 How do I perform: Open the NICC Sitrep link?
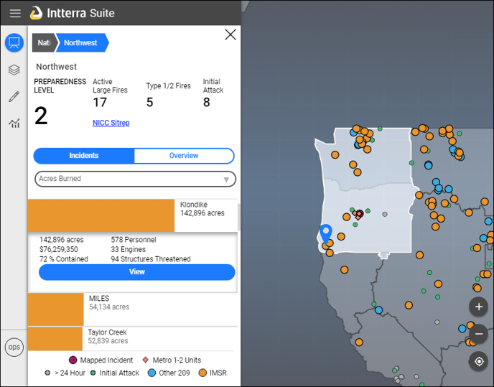coord(111,123)
